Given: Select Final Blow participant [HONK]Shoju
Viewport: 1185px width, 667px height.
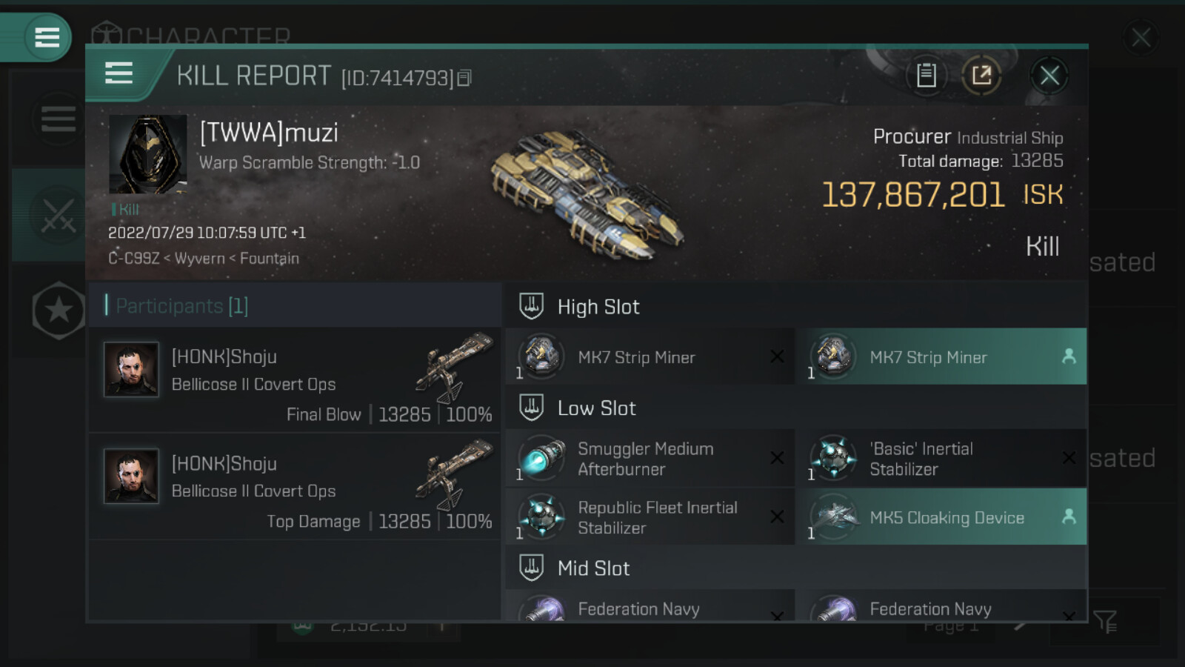Looking at the screenshot, I should 295,380.
